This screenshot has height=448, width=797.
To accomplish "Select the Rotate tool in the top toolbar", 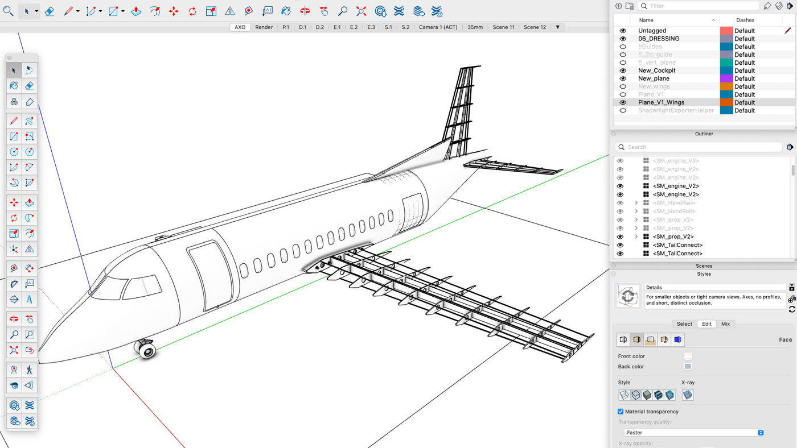I will (x=192, y=11).
